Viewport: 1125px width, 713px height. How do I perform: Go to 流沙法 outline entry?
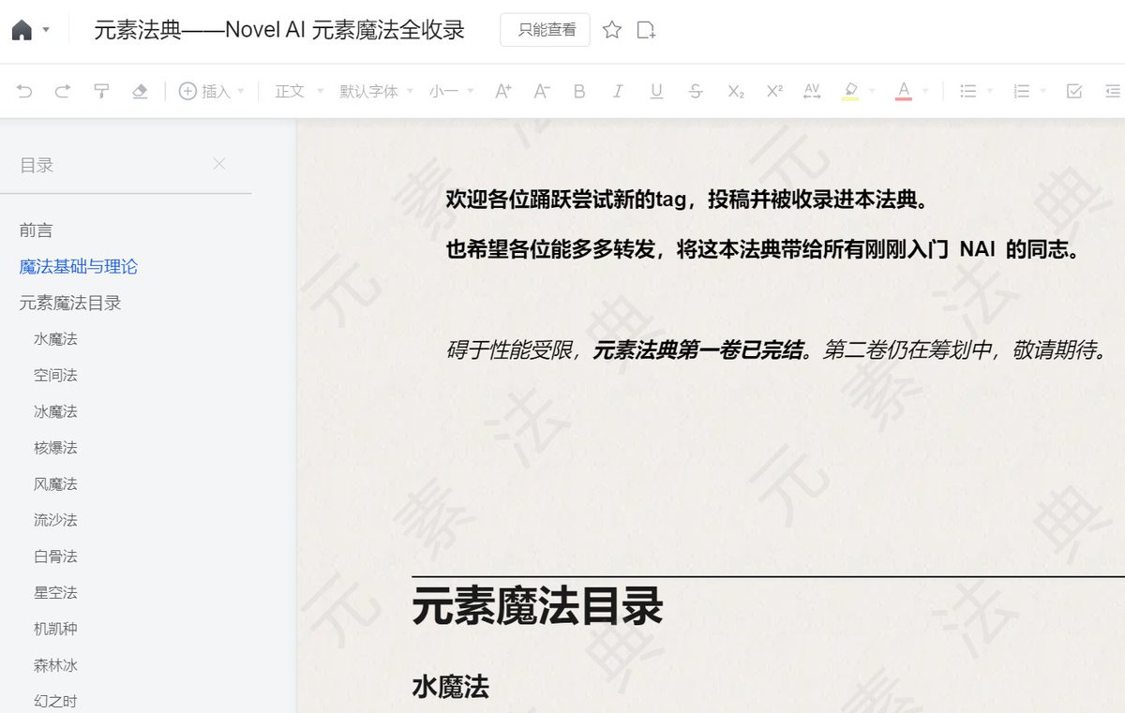pyautogui.click(x=55, y=520)
